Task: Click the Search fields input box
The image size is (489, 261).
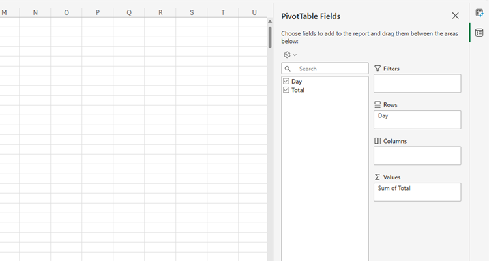Action: click(x=325, y=69)
